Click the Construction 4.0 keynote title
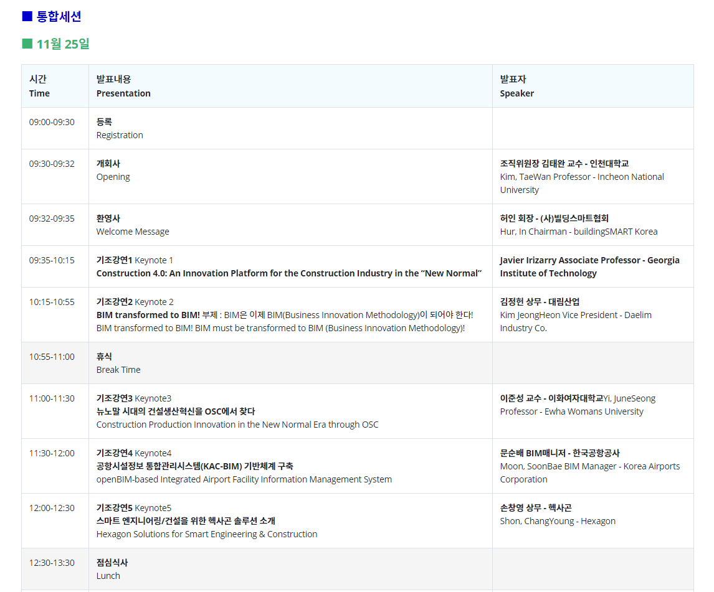The height and width of the screenshot is (592, 714). coord(288,273)
